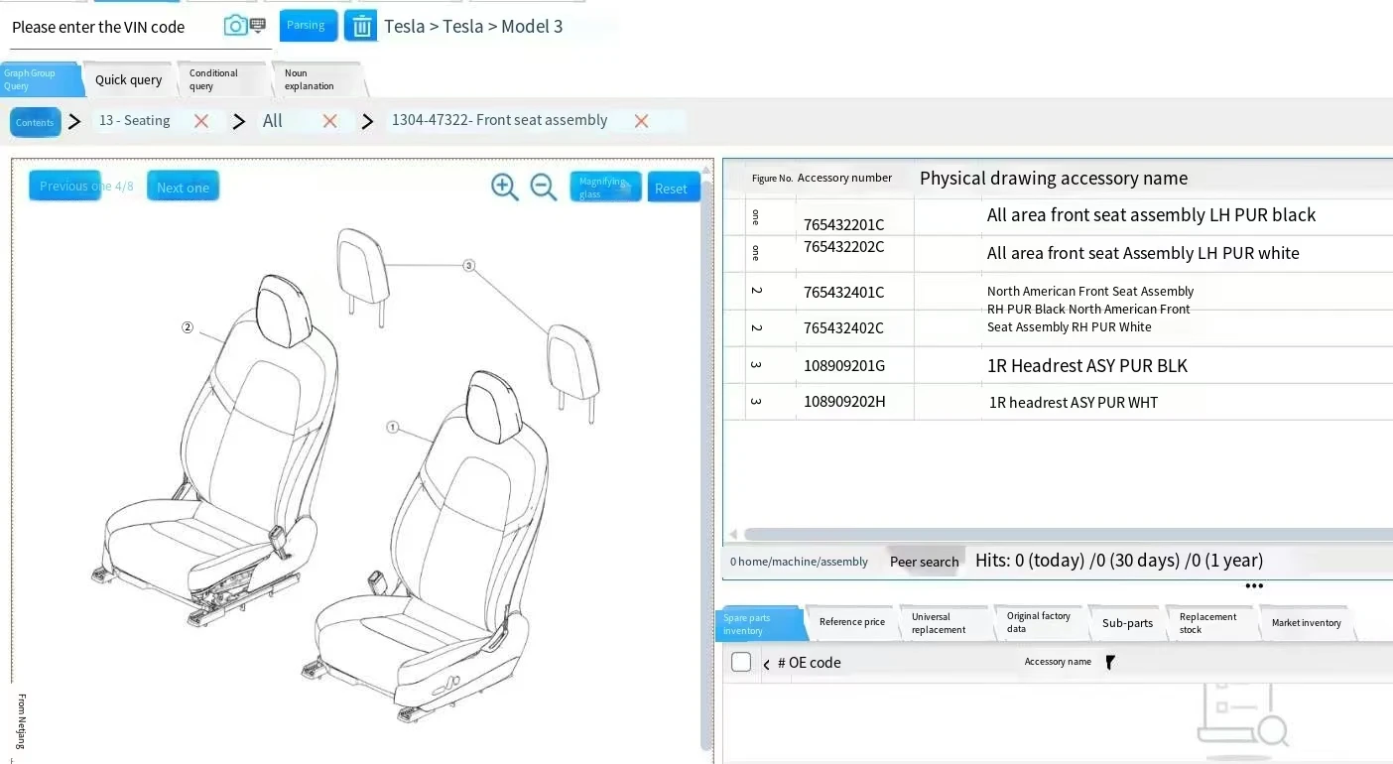Click callout number 3 in the diagram
The image size is (1393, 764).
tap(469, 265)
